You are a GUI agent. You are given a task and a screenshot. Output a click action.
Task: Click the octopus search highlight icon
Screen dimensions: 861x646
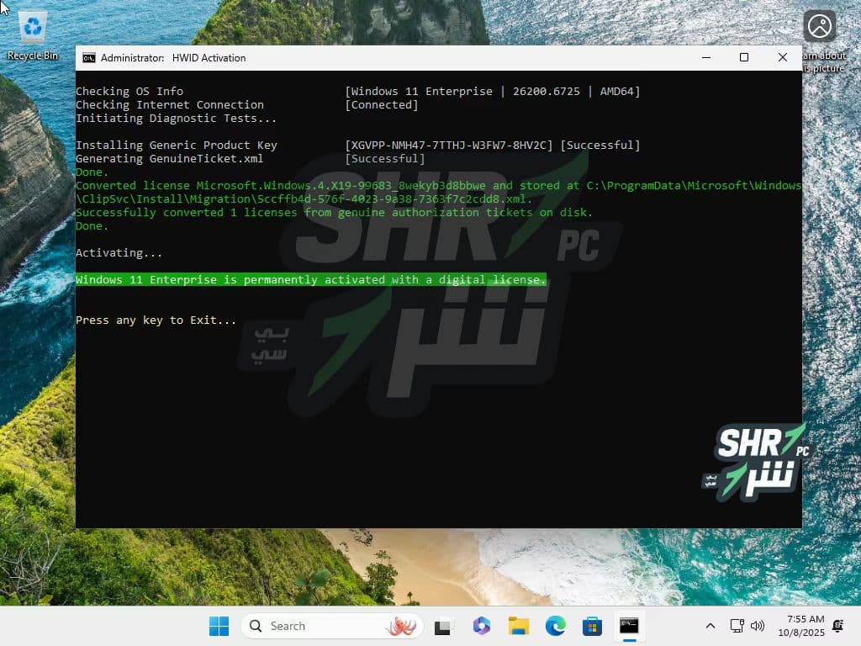coord(400,626)
